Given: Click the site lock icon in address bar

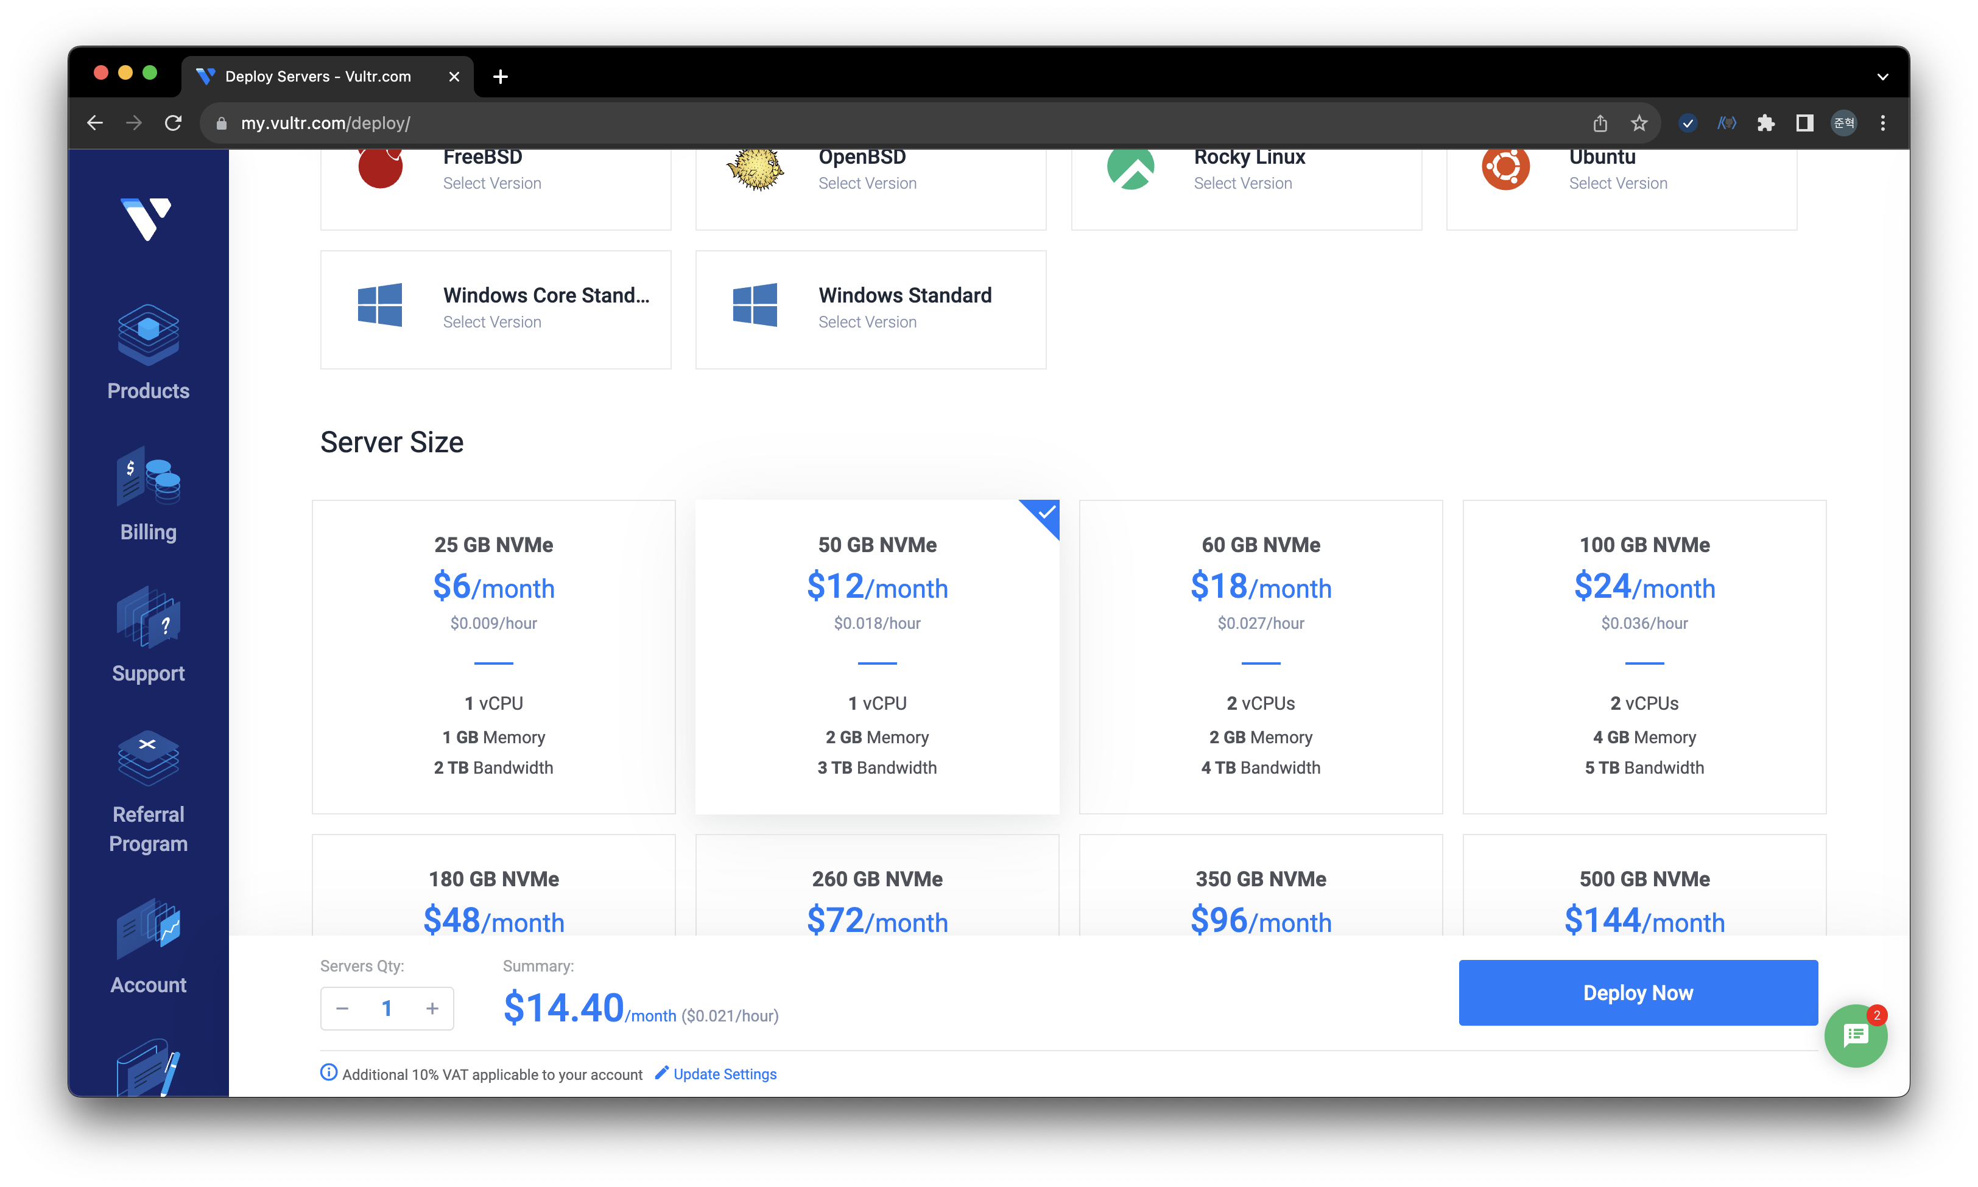Looking at the screenshot, I should [222, 123].
